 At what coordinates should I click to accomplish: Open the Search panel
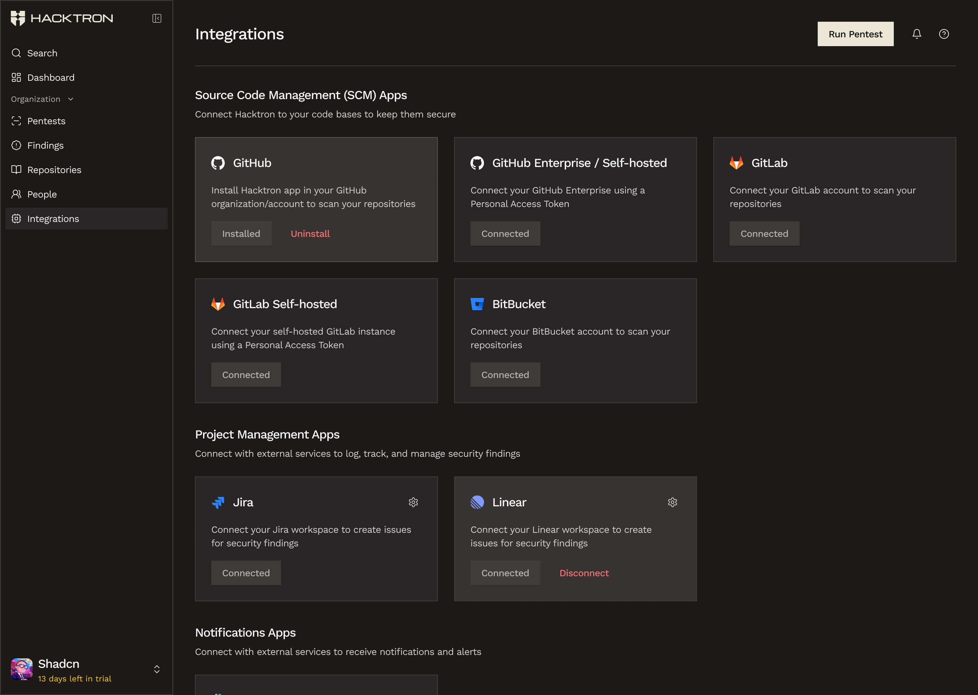41,53
